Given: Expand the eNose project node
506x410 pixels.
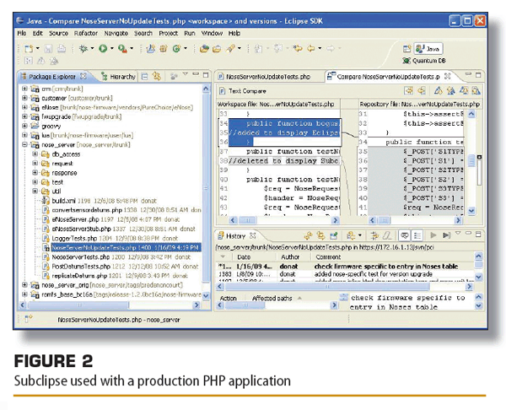Looking at the screenshot, I should (24, 107).
